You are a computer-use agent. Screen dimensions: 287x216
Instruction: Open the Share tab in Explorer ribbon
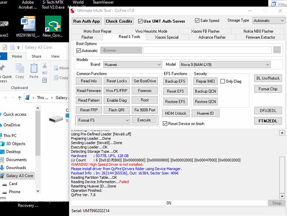(x=37, y=56)
